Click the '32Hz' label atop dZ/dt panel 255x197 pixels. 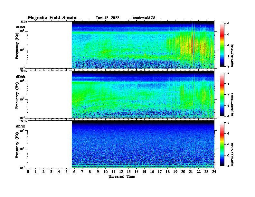(x=24, y=121)
